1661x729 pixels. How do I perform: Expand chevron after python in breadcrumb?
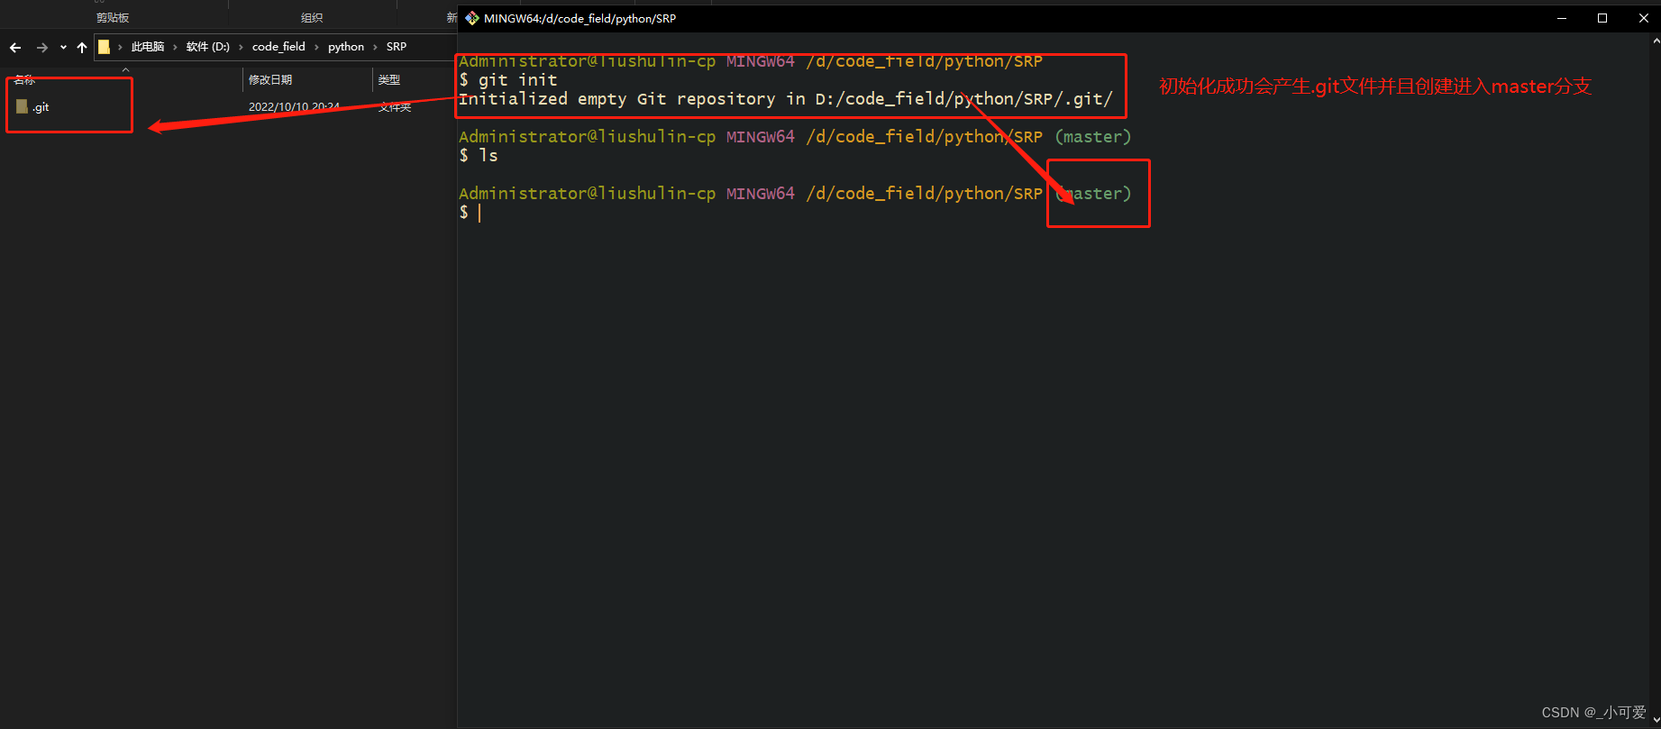pos(376,47)
